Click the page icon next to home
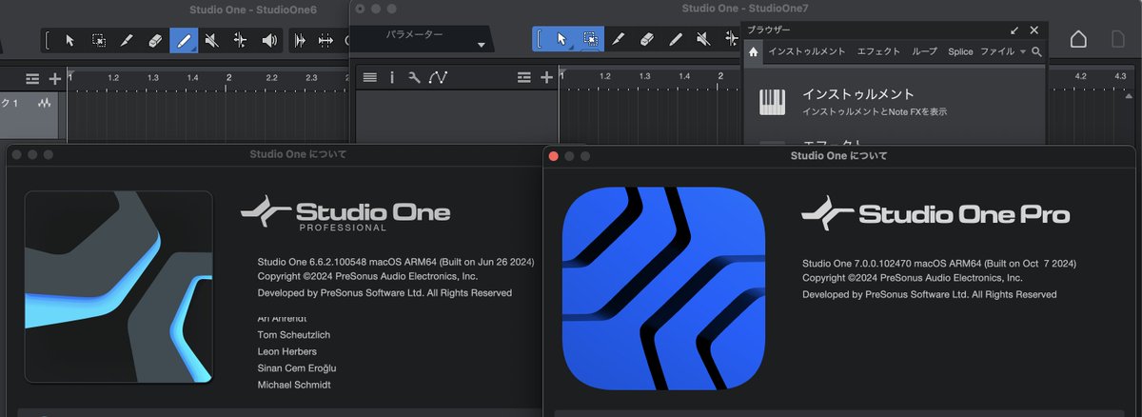 [1119, 39]
